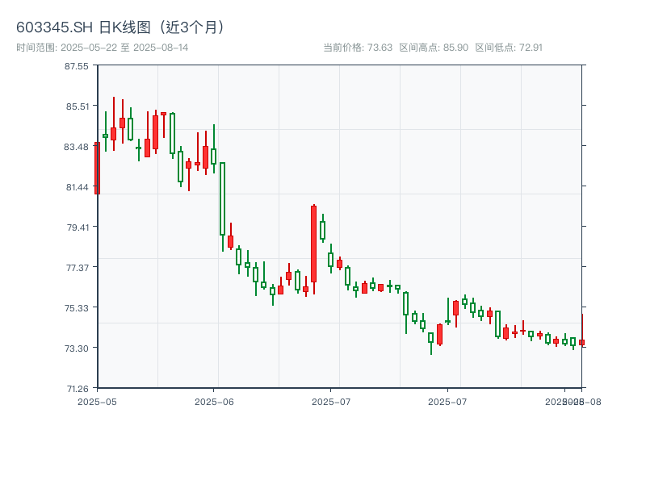
Task: Click the 区间高点: 85.90 label
Action: [434, 48]
